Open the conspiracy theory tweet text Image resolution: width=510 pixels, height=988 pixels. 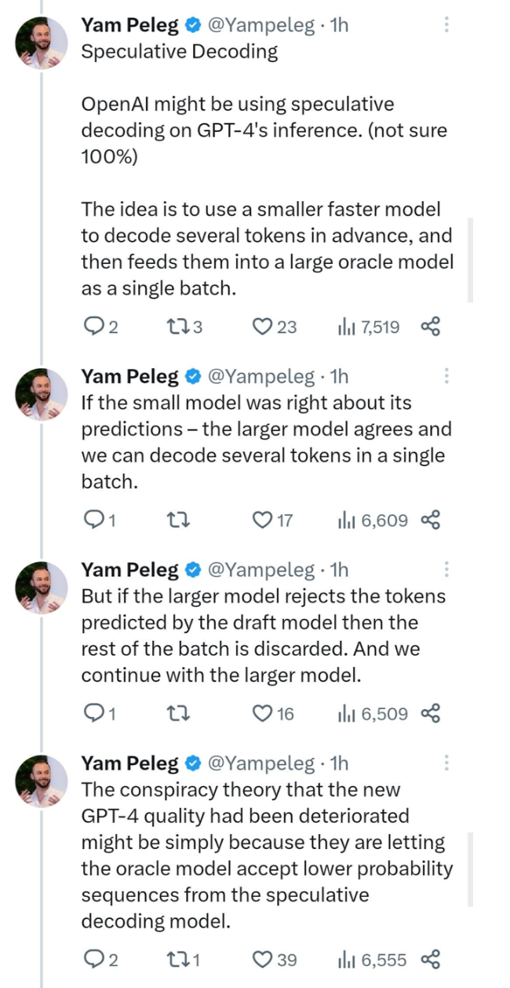pos(267,855)
